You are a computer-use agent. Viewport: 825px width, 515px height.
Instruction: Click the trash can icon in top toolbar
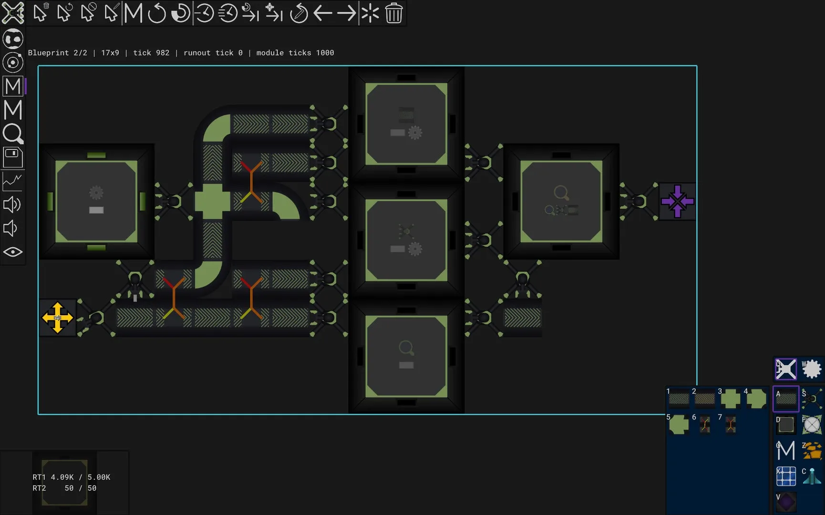coord(393,13)
